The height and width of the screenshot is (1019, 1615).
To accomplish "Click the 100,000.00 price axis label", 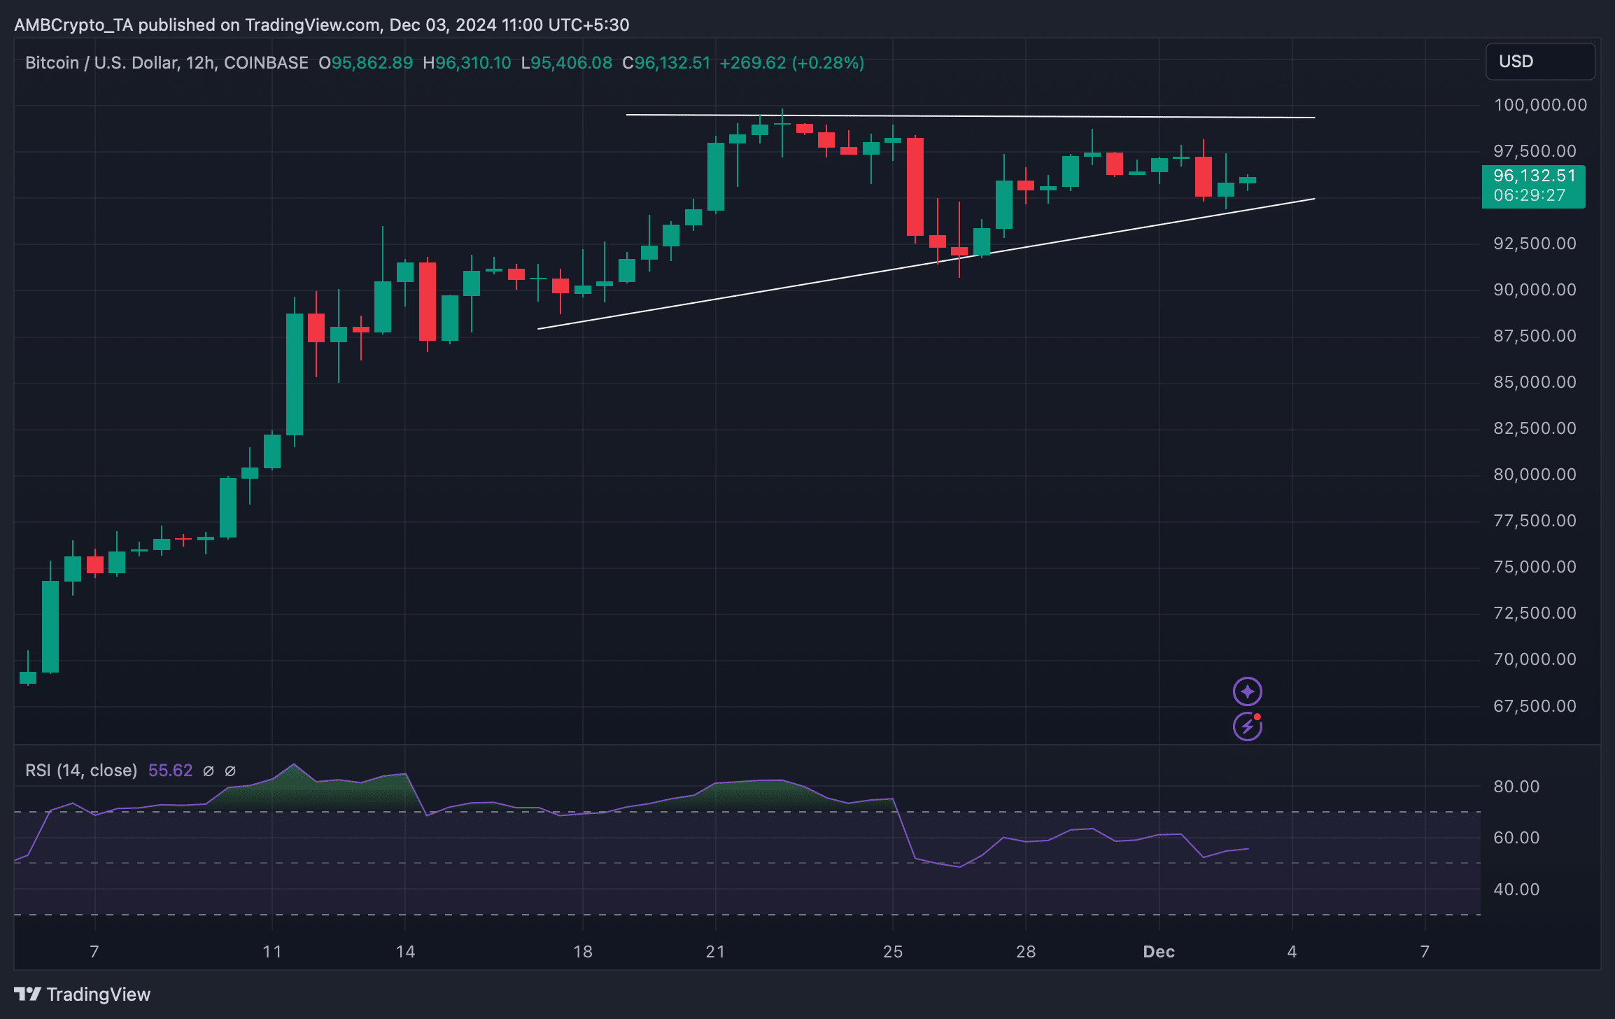I will click(1540, 105).
